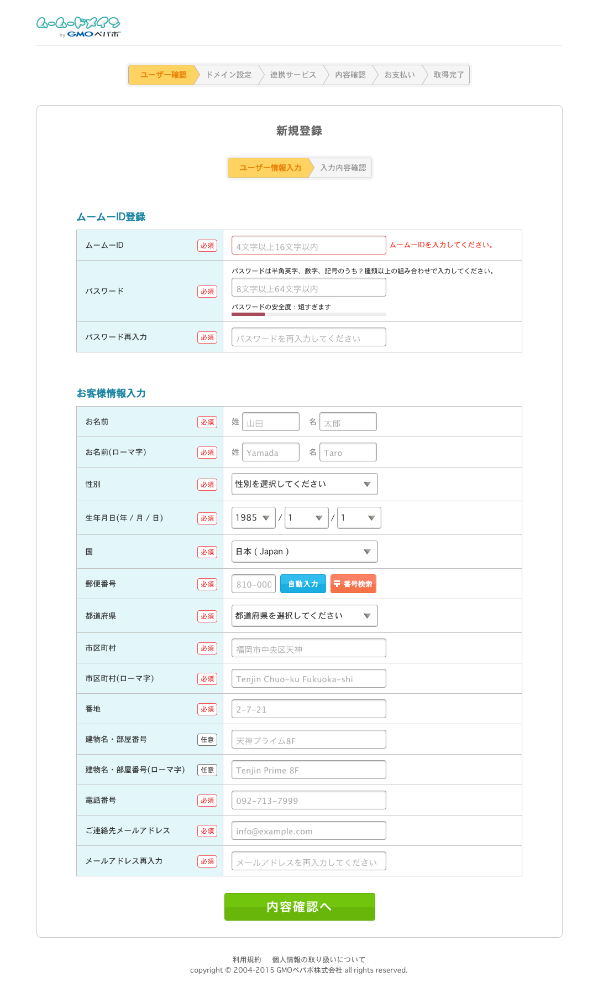The width and height of the screenshot is (598, 992).
Task: Select the ドメイン設定 step tab
Action: click(x=228, y=75)
